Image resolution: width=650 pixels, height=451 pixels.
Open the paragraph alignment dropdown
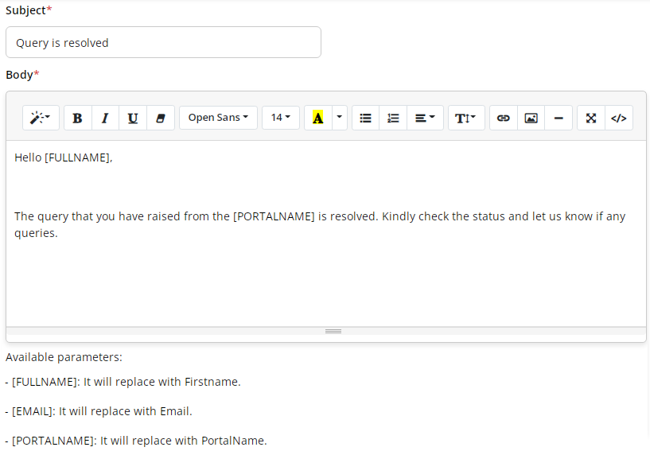[425, 118]
